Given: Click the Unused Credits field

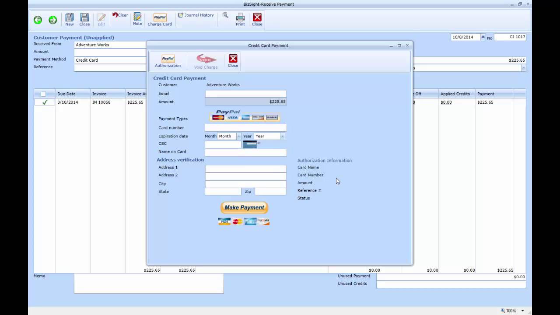Looking at the screenshot, I should tap(451, 284).
